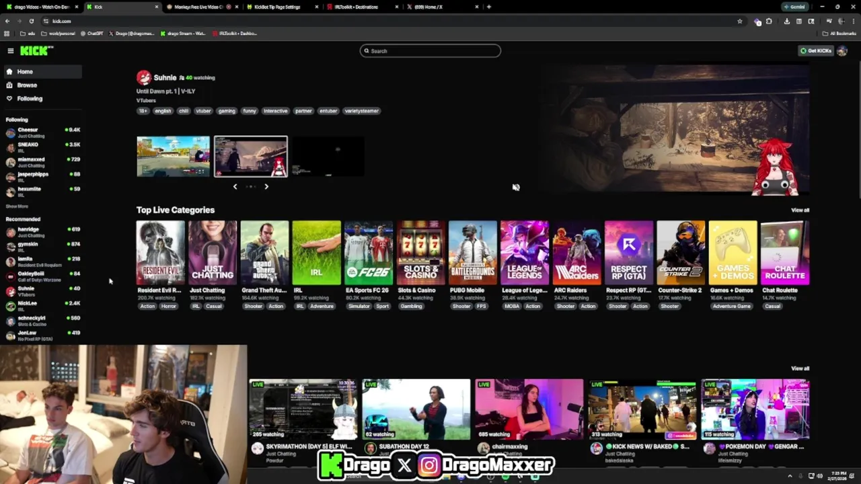Go to next featured stream with right arrow
861x484 pixels.
tap(266, 186)
